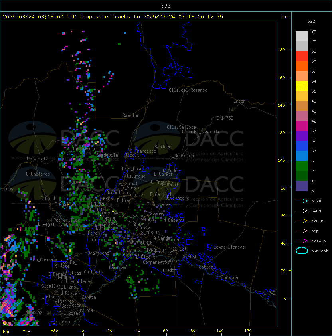Screen dimensions: 332x336
Task: Click the 'eburn' legend label
Action: pos(317,221)
